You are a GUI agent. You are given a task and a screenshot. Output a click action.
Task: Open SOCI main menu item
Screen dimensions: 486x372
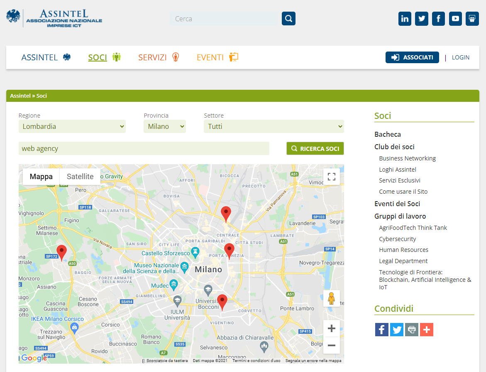pos(105,57)
